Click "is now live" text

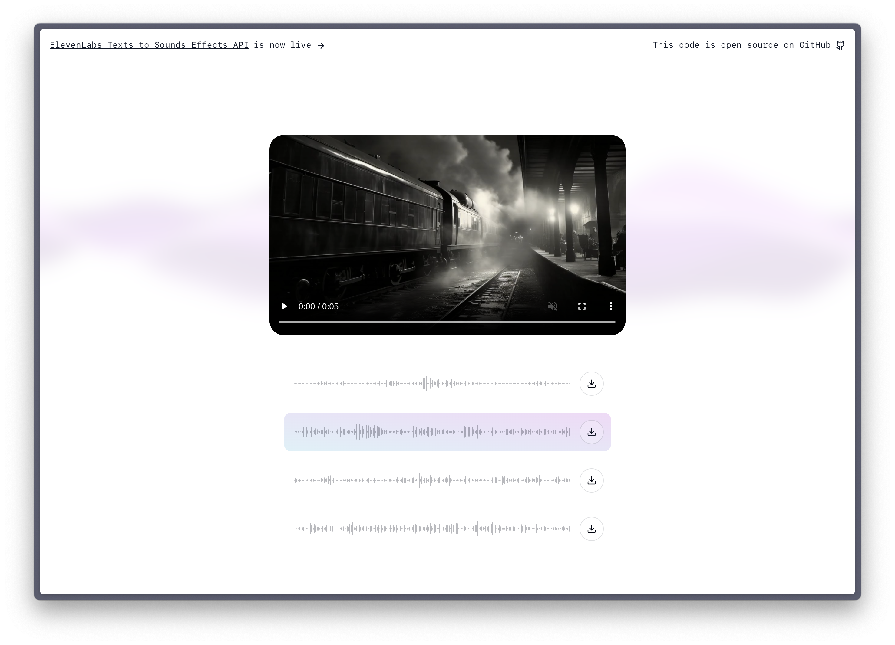tap(282, 45)
